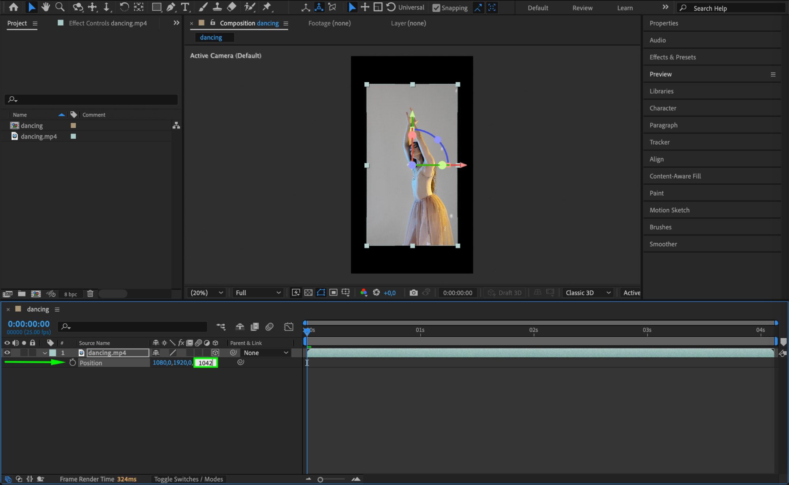Select the Pen tool
The height and width of the screenshot is (485, 789).
point(171,7)
